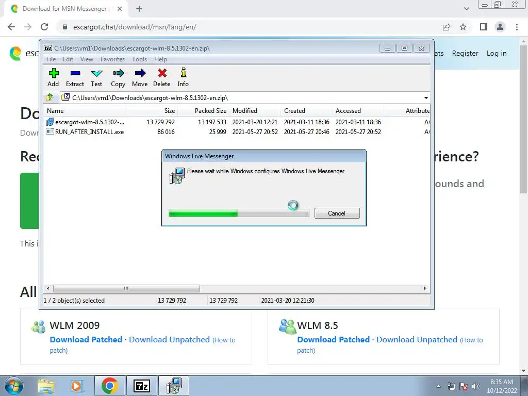Click Download Patched for WLM 8.5

(334, 339)
